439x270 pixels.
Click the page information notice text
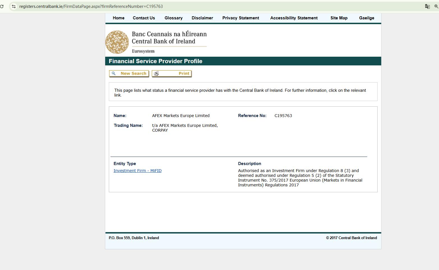point(240,93)
